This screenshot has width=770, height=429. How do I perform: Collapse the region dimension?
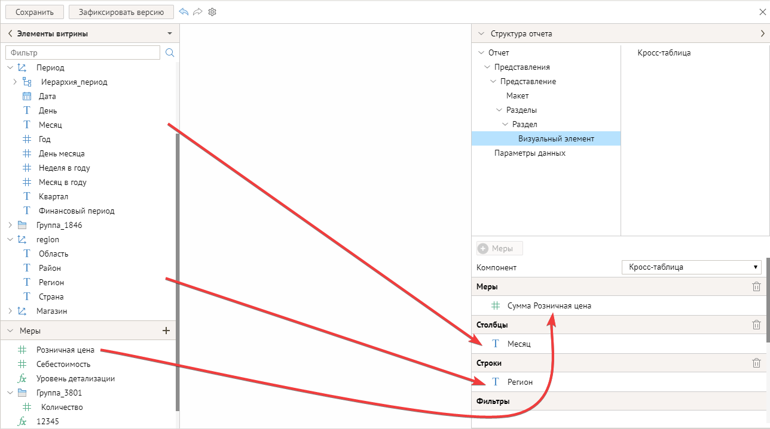10,240
